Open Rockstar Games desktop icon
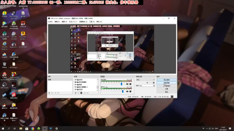Viewport: 234px width, 131px height. 23,36
